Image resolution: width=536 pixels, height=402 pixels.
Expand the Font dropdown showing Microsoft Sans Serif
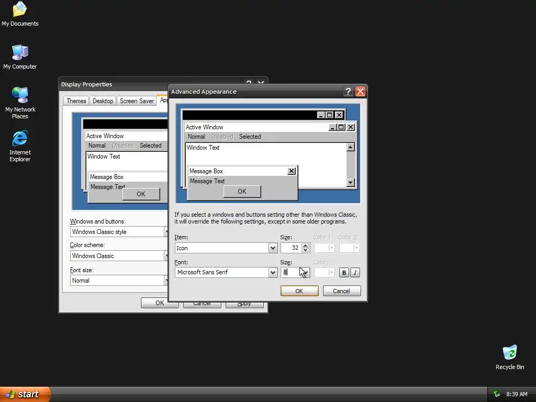coord(272,272)
